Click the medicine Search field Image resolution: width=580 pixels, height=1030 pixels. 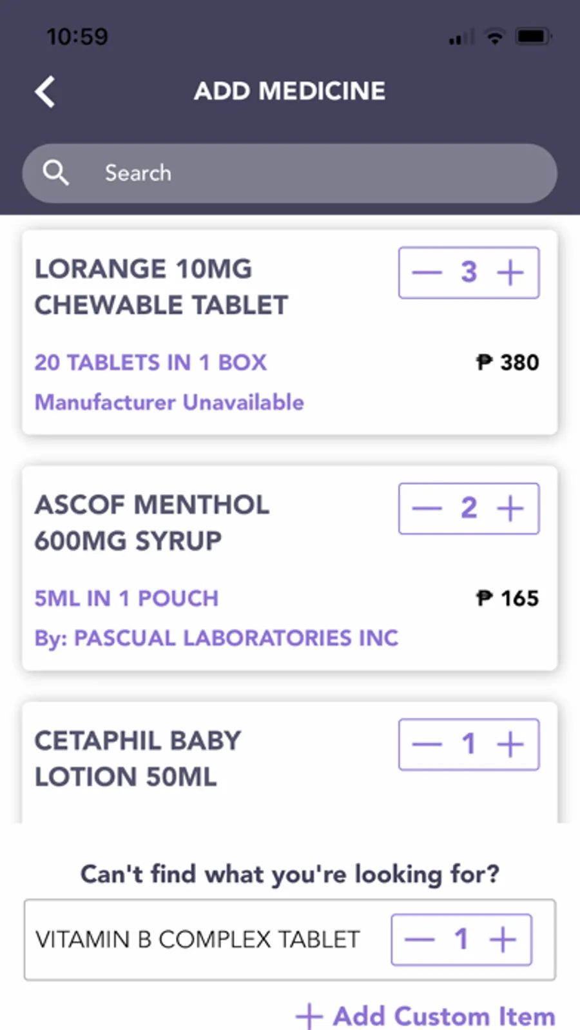[309, 173]
